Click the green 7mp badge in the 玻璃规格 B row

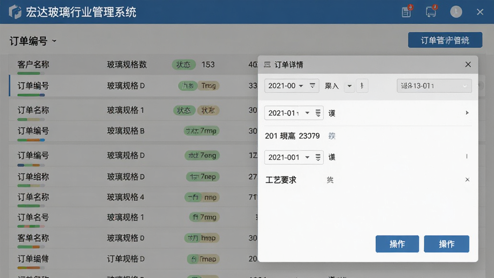pos(202,131)
